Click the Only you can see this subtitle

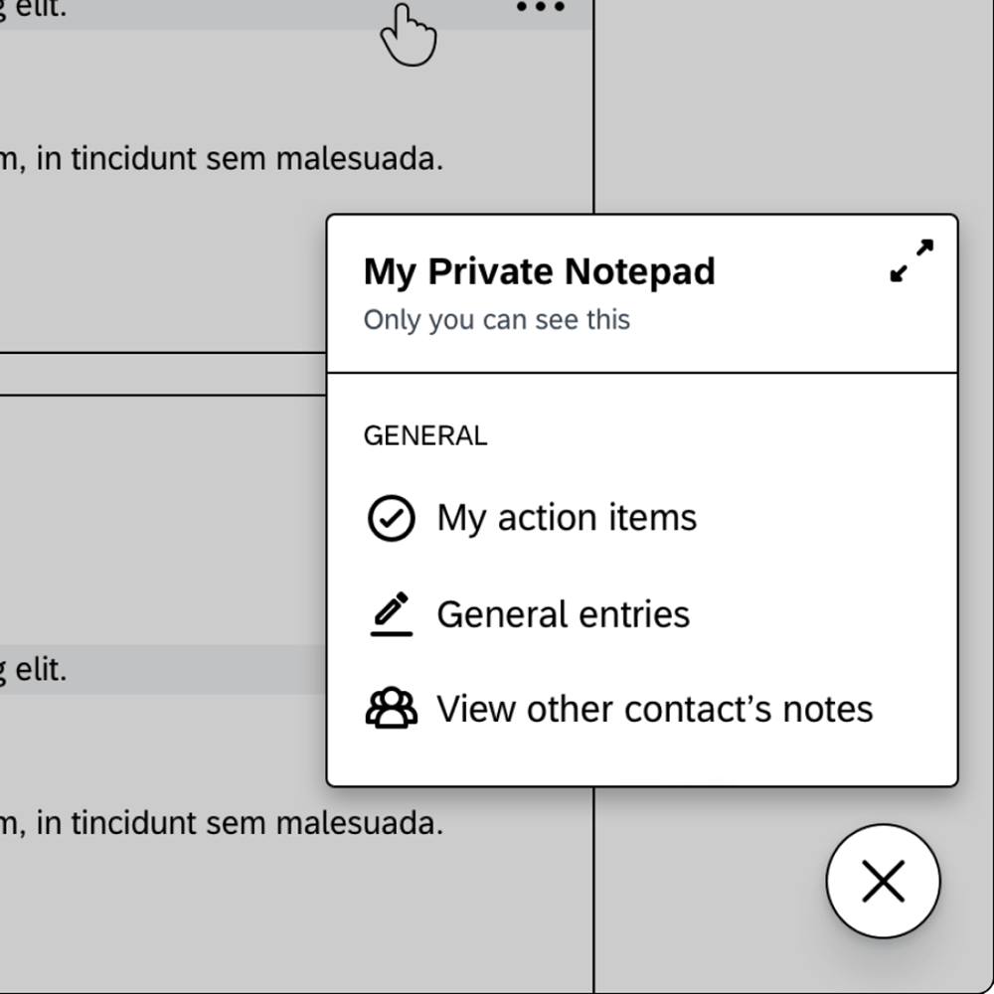pyautogui.click(x=496, y=319)
